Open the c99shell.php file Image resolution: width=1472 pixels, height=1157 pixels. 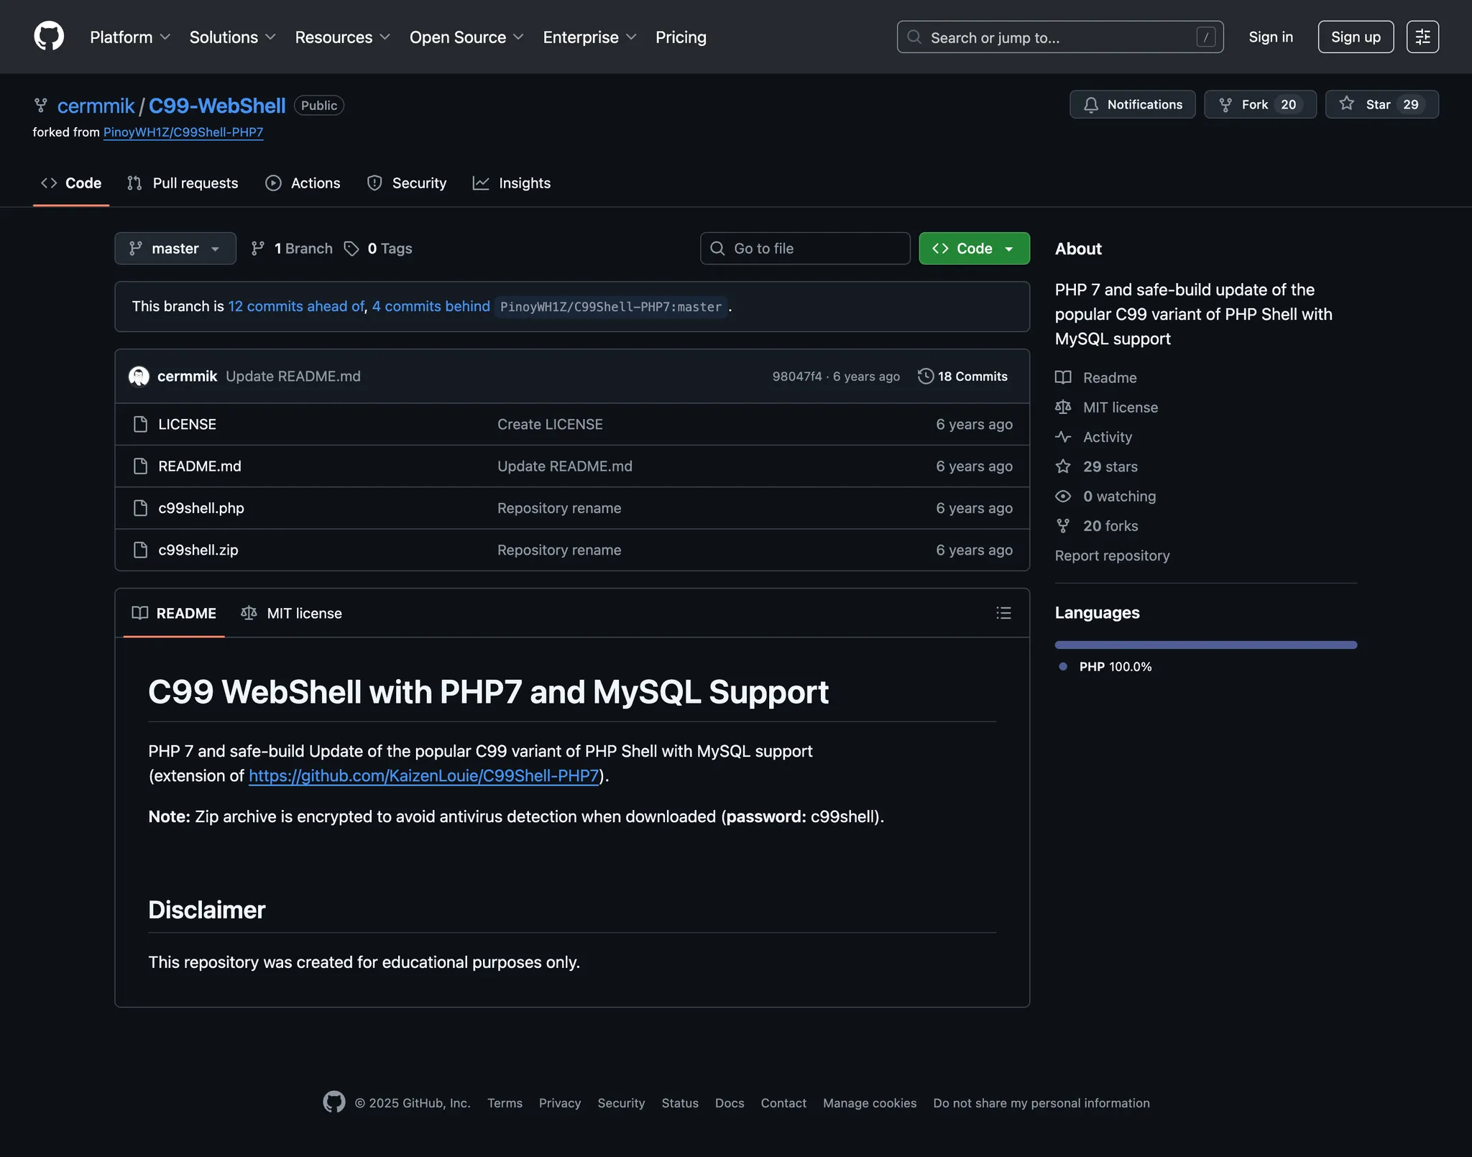[201, 508]
